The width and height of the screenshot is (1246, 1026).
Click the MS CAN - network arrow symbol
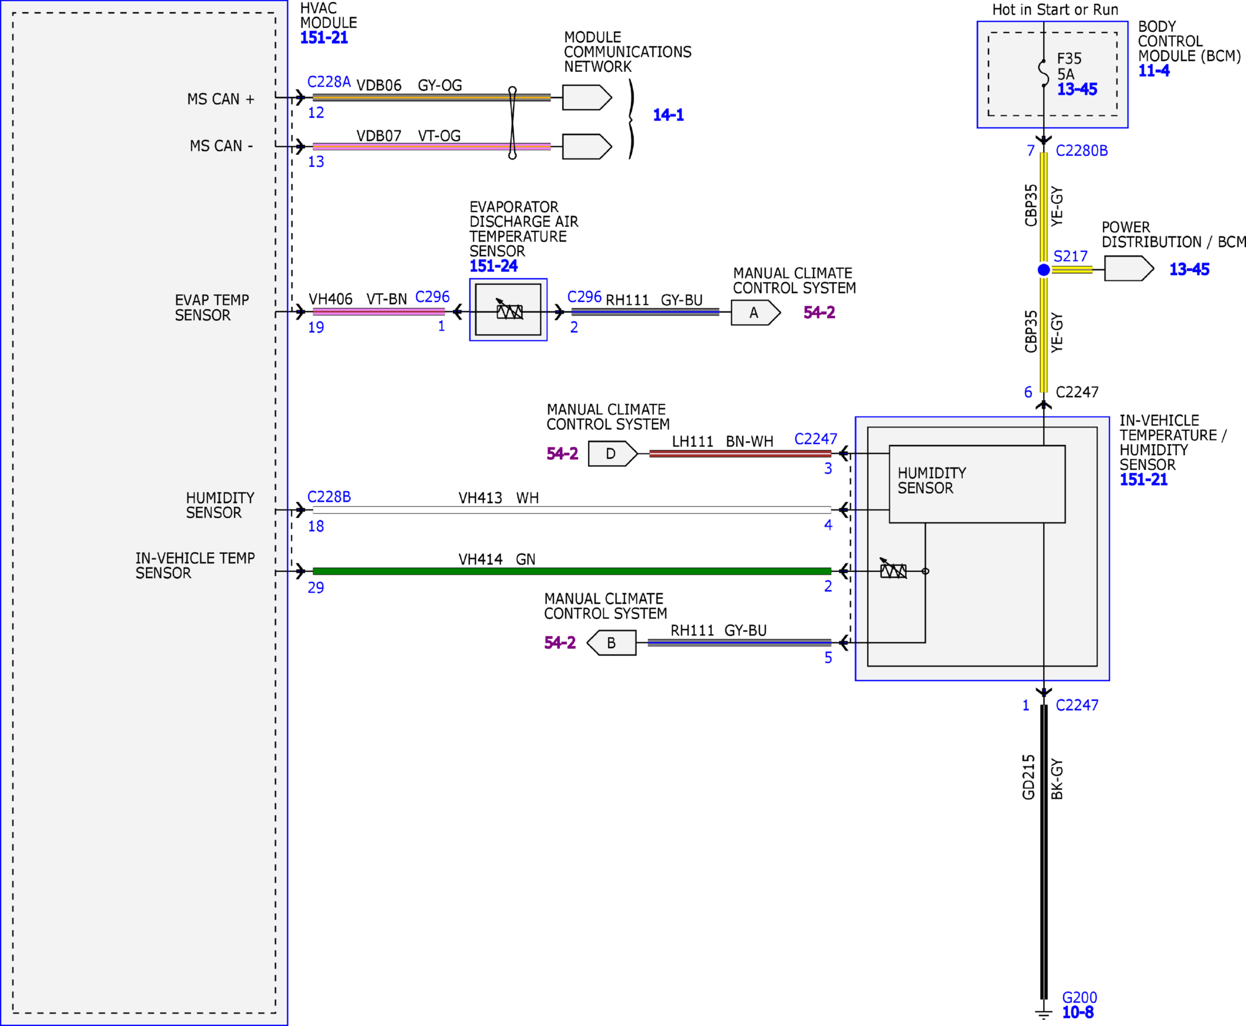[x=587, y=147]
